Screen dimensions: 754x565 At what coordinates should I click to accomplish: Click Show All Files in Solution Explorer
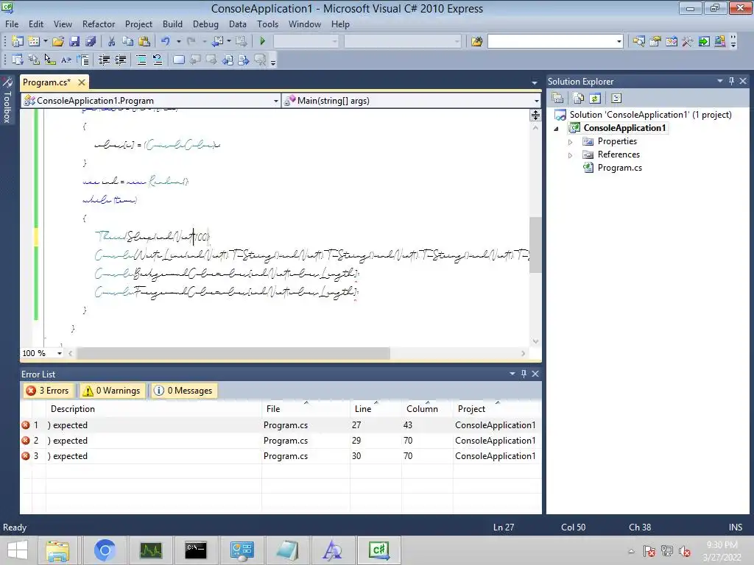coord(579,99)
